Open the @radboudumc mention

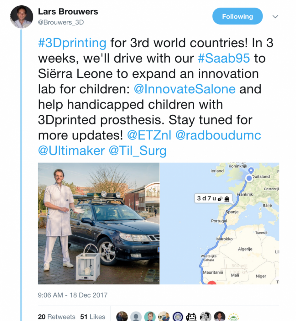coord(218,135)
